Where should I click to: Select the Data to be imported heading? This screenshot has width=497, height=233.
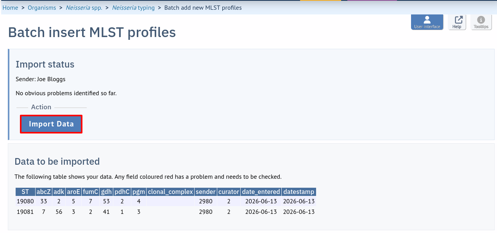57,161
